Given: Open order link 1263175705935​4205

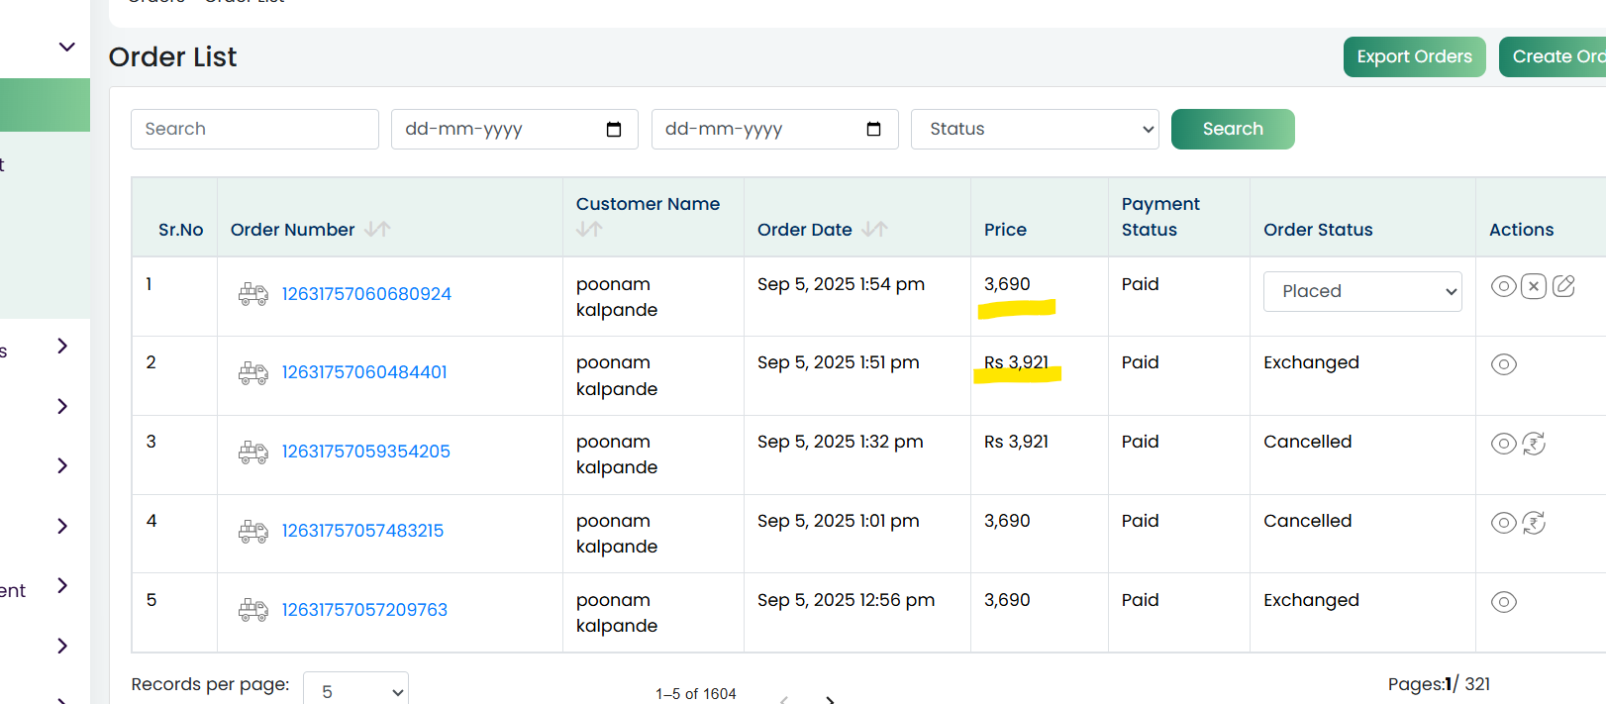Looking at the screenshot, I should (366, 452).
